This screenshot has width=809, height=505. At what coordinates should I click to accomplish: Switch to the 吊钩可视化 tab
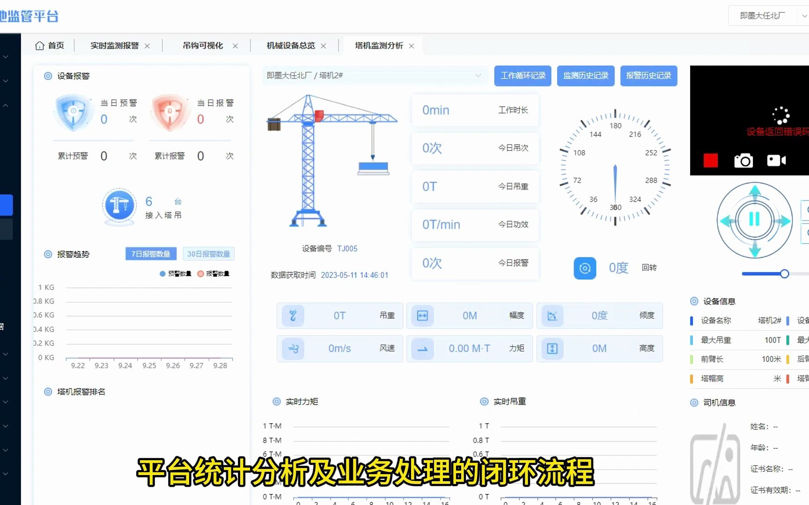point(203,45)
